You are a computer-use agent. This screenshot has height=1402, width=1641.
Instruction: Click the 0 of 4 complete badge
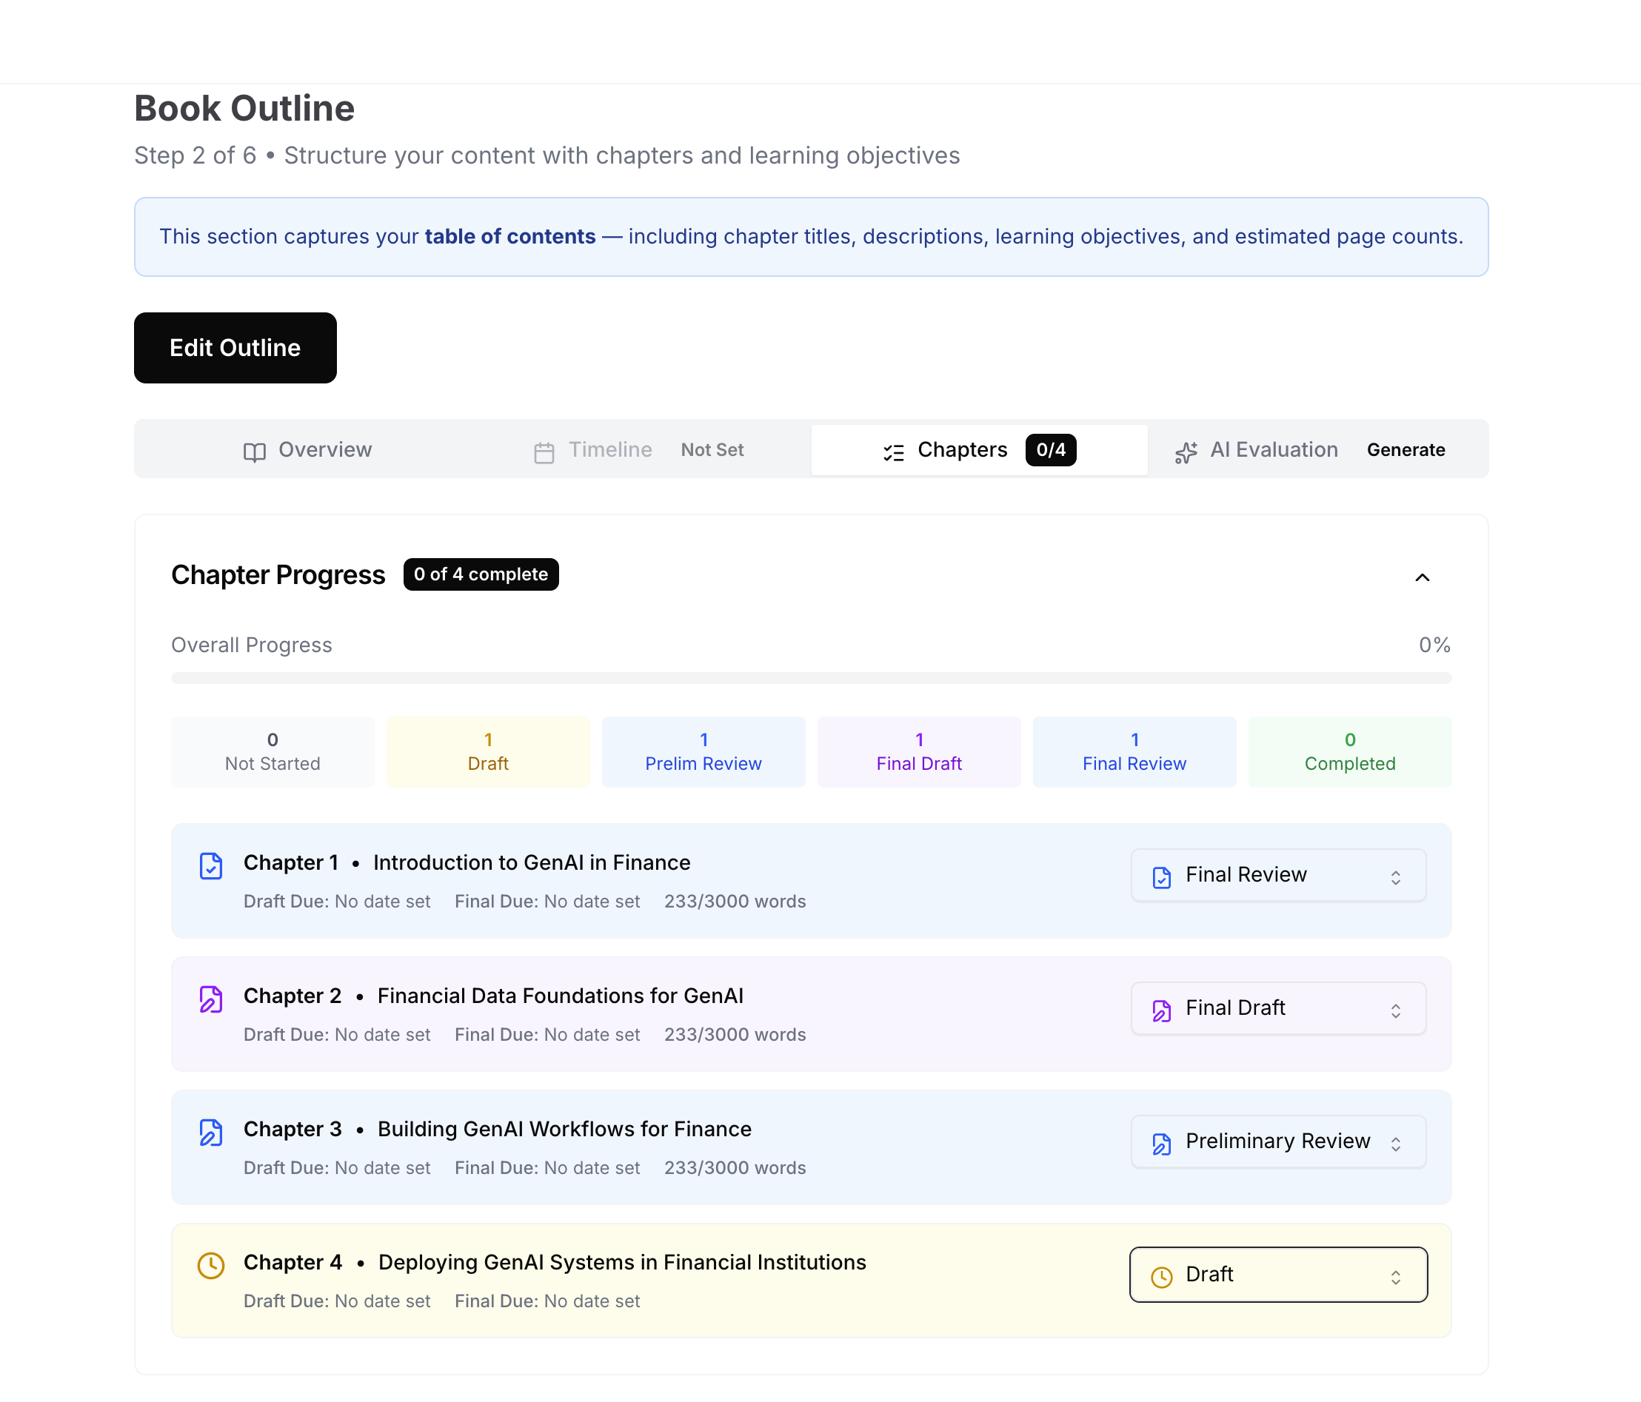pyautogui.click(x=481, y=574)
